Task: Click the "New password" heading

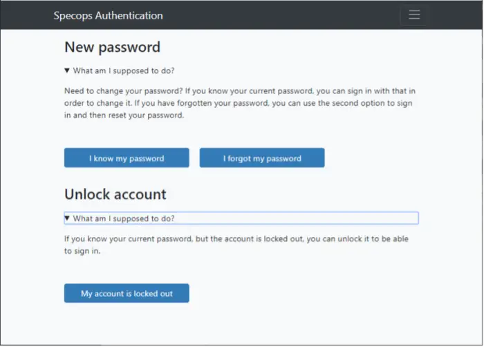Action: click(112, 47)
